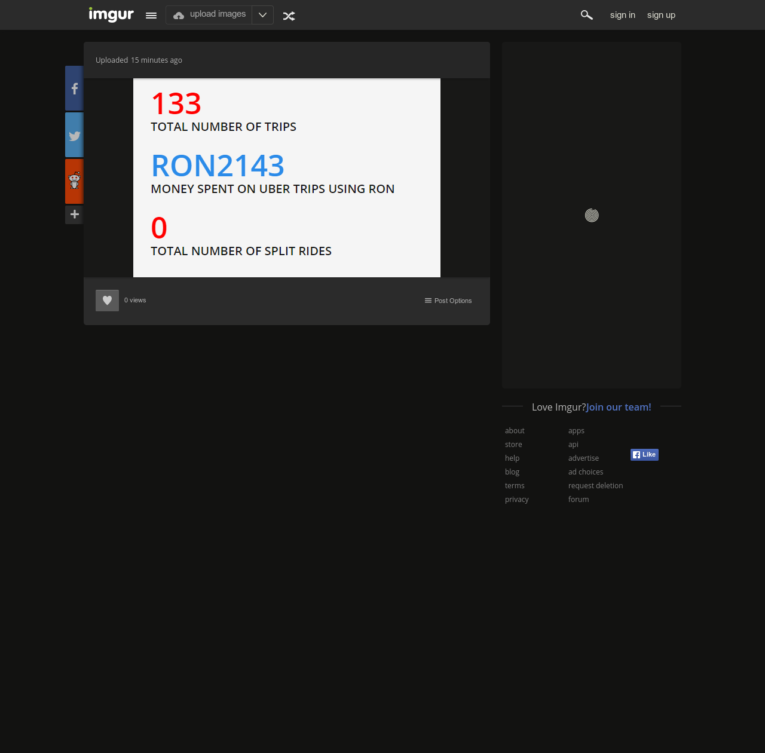Show more sharing options with plus icon
This screenshot has width=765, height=753.
(x=74, y=215)
